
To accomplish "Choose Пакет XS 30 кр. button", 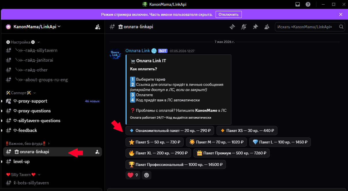I will (247, 131).
